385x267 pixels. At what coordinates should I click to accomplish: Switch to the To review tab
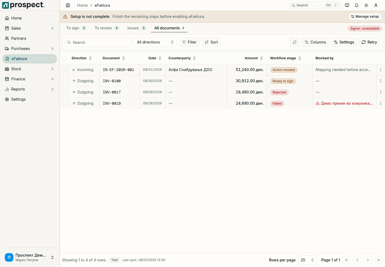coord(107,28)
